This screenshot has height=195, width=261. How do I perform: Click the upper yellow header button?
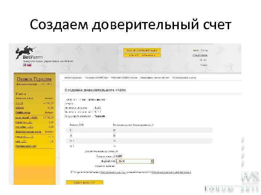[x=142, y=50]
